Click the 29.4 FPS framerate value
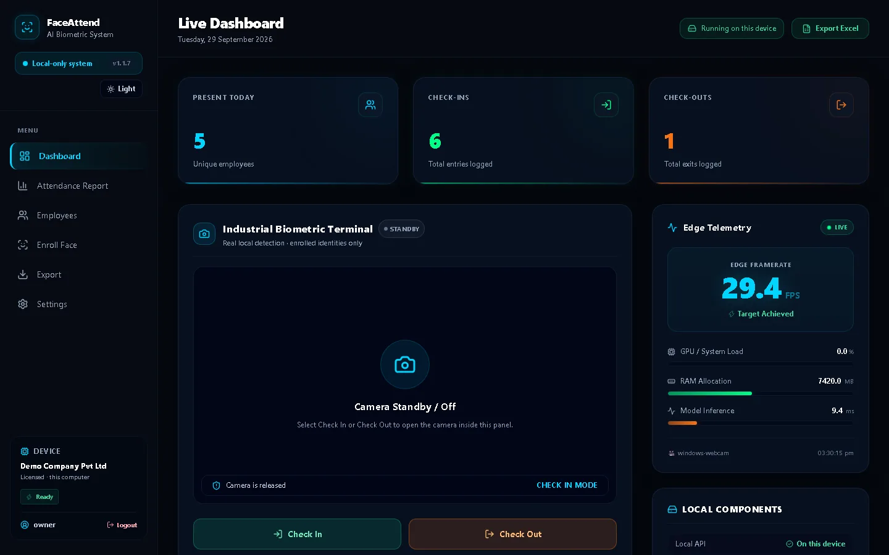 coord(761,289)
